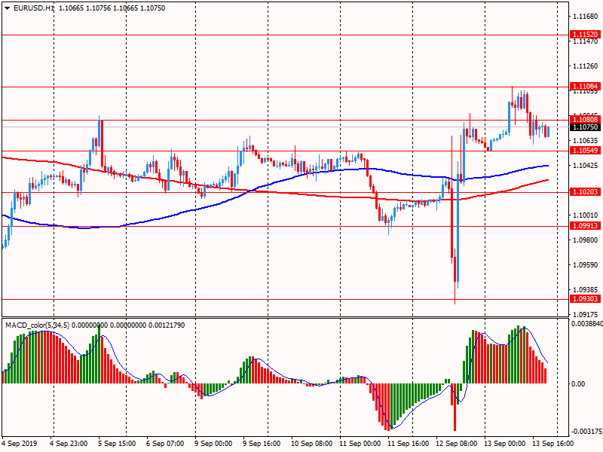Click the 12 Sep 08:00 time label
603x452 pixels.
[457, 444]
